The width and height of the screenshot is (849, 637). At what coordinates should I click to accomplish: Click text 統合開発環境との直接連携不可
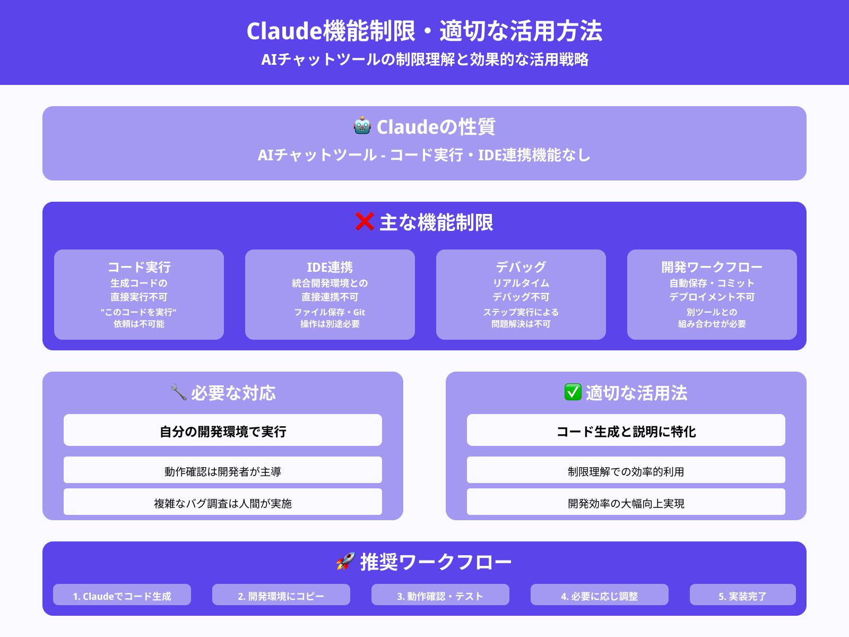(330, 290)
